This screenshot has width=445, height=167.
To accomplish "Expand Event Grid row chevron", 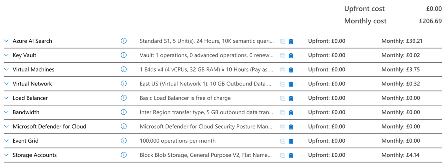I will [6, 141].
